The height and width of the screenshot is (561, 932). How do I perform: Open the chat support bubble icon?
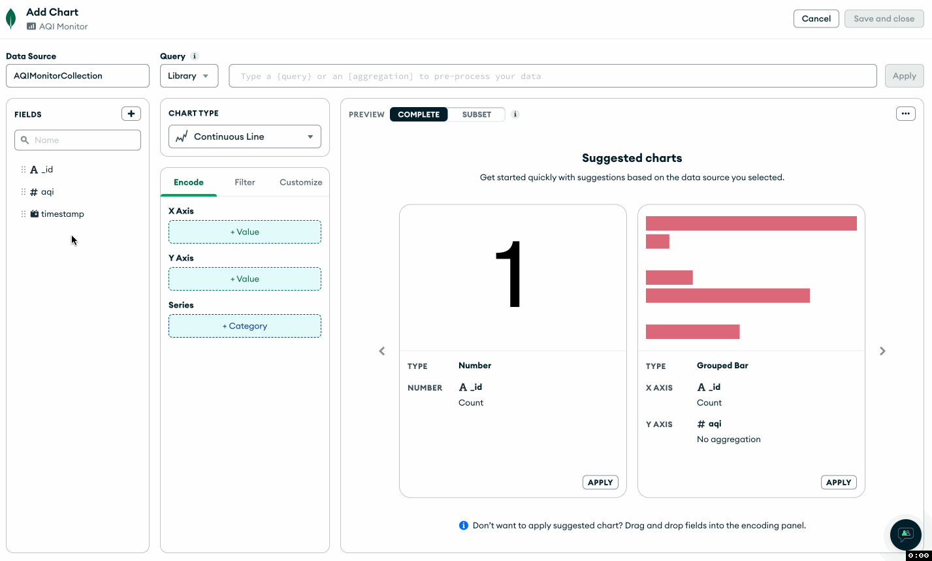pyautogui.click(x=905, y=534)
